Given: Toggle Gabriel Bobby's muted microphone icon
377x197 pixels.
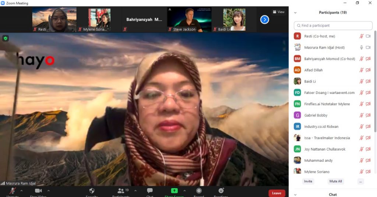Looking at the screenshot, I should click(362, 115).
